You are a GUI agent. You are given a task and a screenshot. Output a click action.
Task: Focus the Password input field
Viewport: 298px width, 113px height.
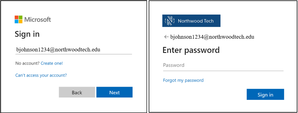(223, 65)
